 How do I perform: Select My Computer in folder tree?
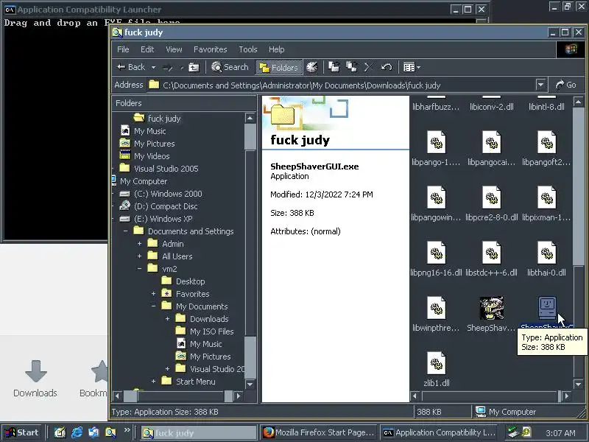tap(143, 181)
